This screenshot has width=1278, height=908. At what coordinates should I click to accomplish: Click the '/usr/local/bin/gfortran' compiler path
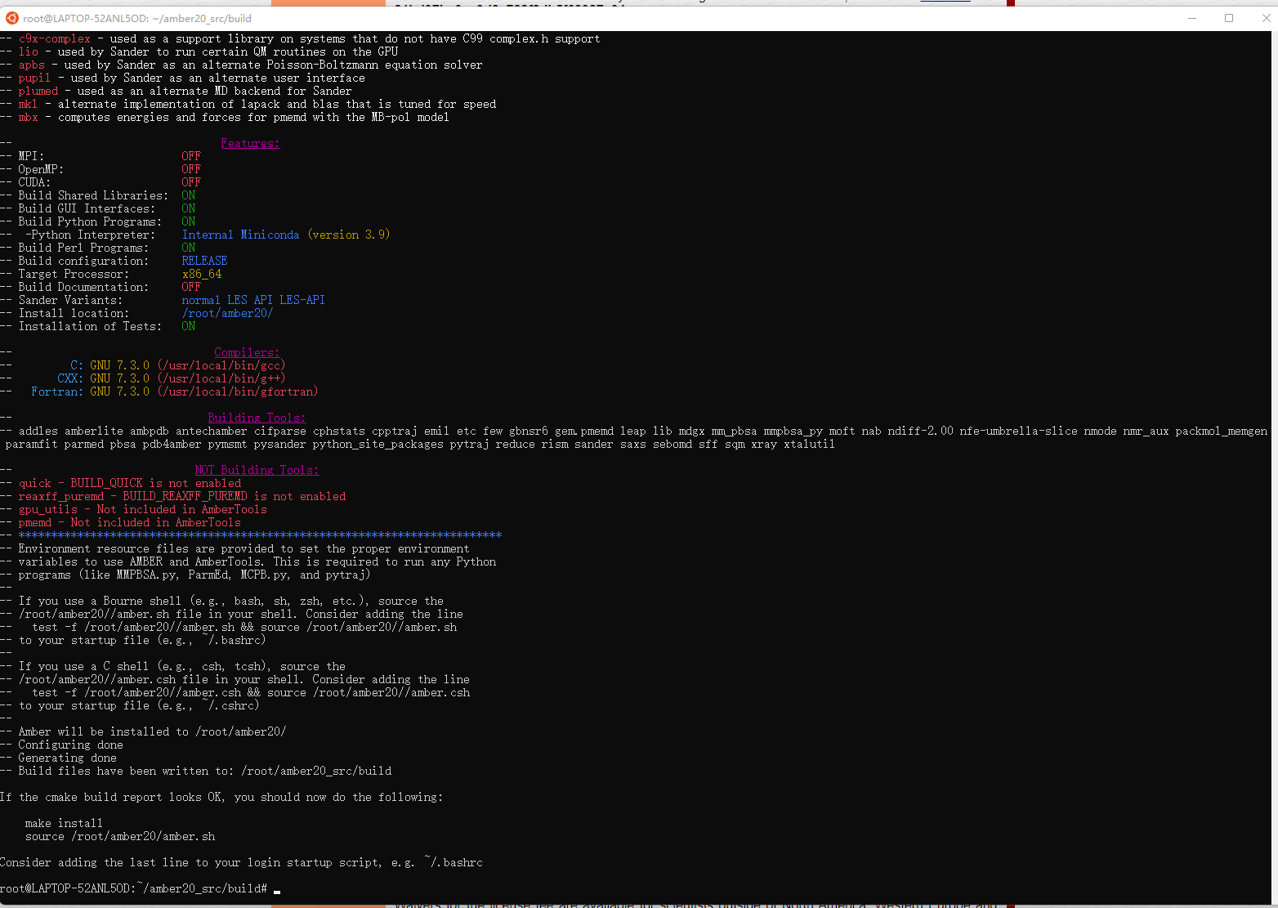(238, 391)
